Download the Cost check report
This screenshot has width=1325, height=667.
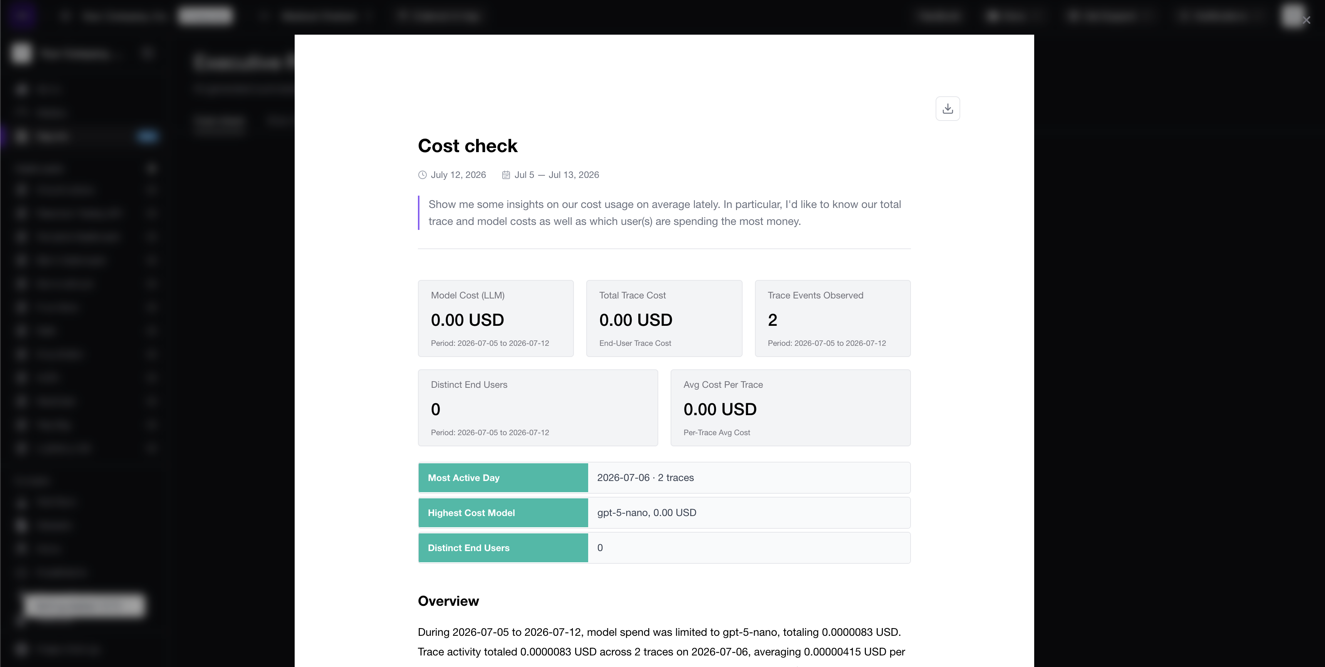tap(948, 109)
